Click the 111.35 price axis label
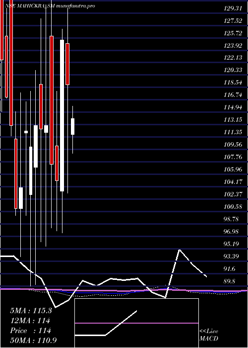The height and width of the screenshot is (348, 248). pos(233,132)
